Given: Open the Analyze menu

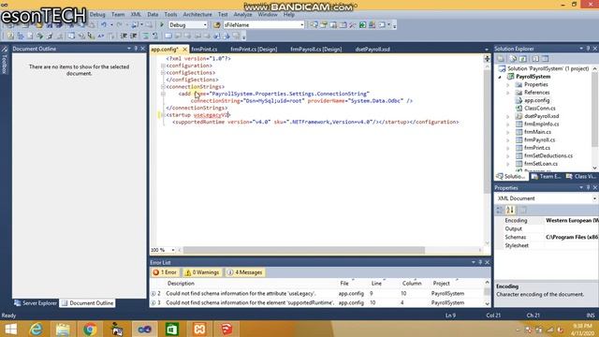Looking at the screenshot, I should pyautogui.click(x=242, y=15).
